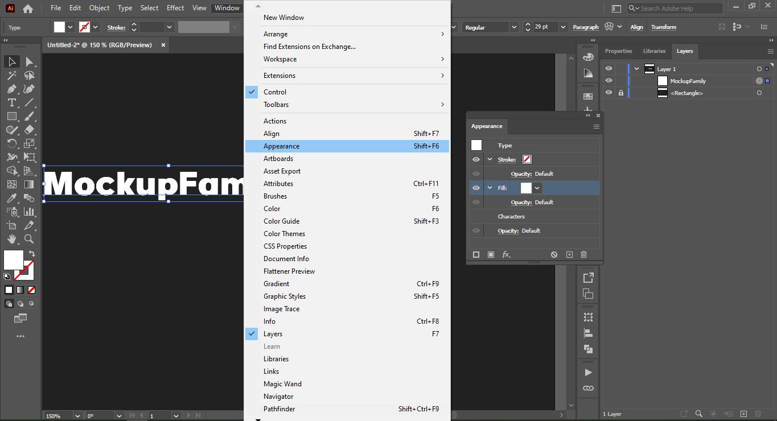Select the Eyedropper tool

pyautogui.click(x=11, y=198)
